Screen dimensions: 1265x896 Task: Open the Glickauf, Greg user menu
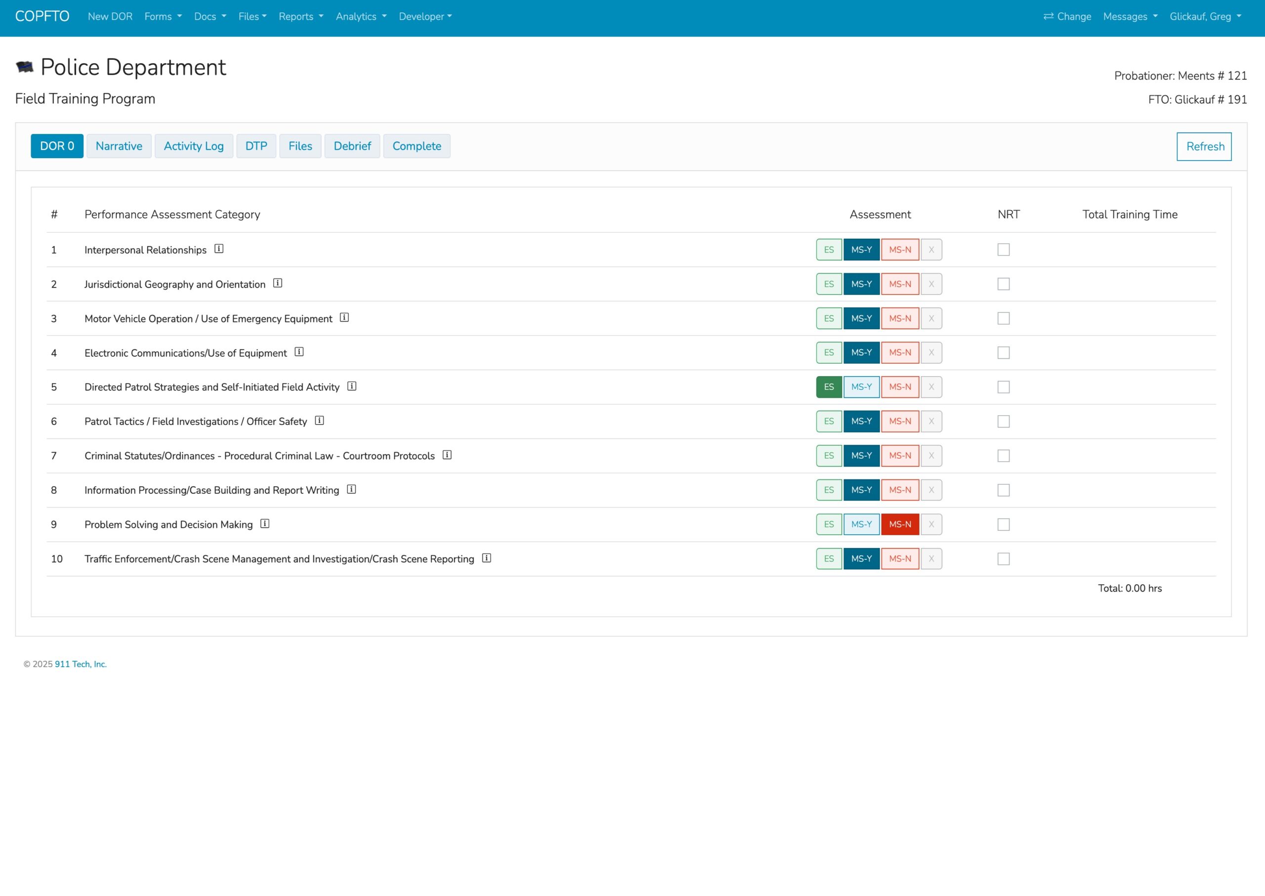coord(1205,16)
